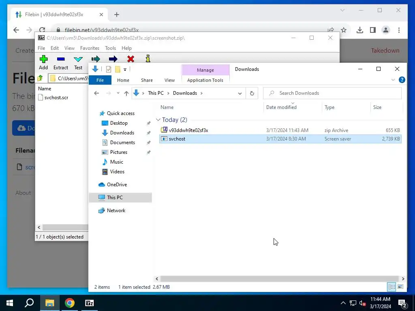Click the Explorer back arrow
Image resolution: width=415 pixels, height=311 pixels.
pyautogui.click(x=96, y=93)
